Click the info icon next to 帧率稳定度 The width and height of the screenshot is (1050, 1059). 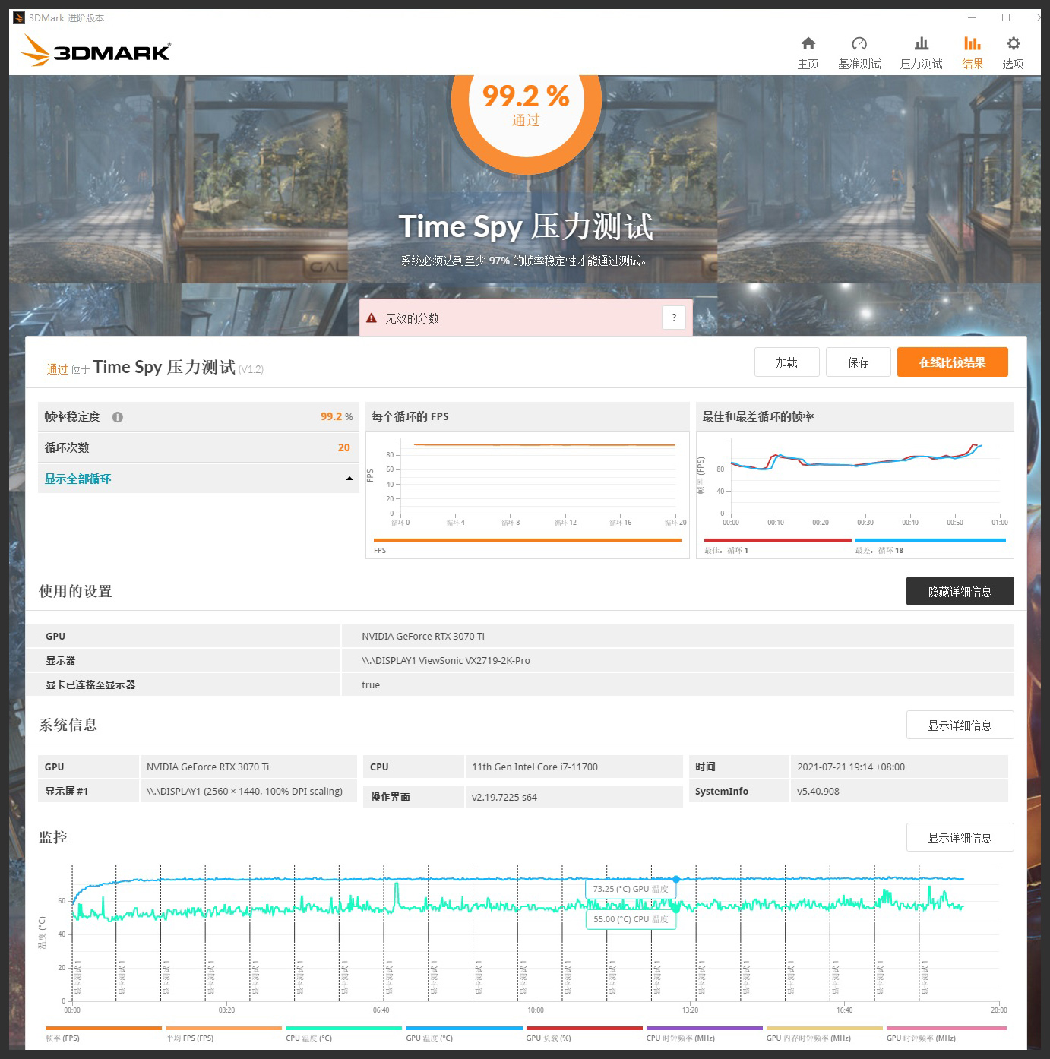(x=118, y=417)
